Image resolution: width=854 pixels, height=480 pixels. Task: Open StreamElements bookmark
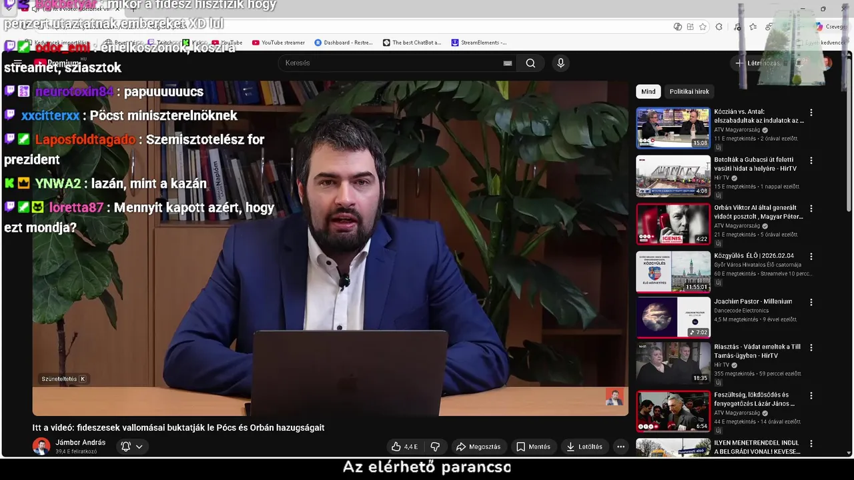[479, 43]
